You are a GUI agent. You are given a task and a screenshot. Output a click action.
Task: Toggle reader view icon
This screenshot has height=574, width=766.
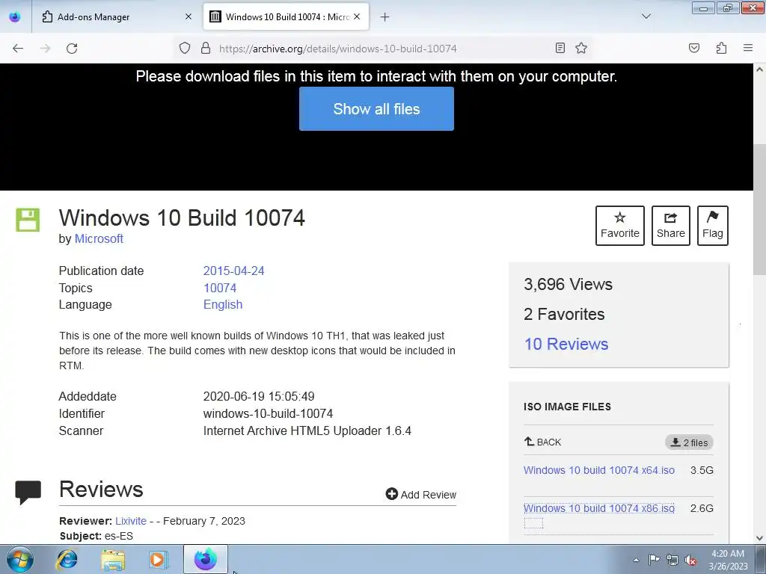[x=560, y=48]
